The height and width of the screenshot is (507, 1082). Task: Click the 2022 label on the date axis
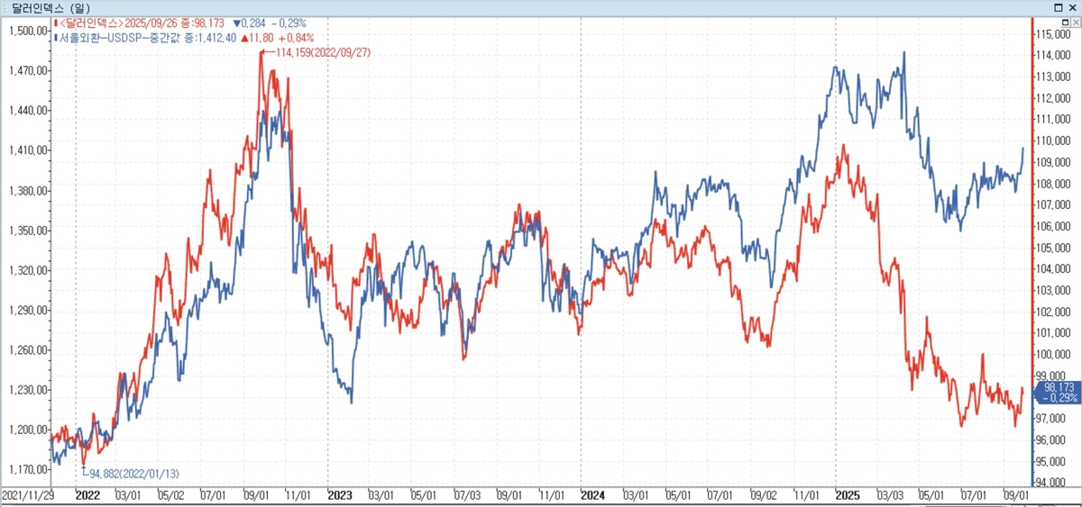click(87, 495)
